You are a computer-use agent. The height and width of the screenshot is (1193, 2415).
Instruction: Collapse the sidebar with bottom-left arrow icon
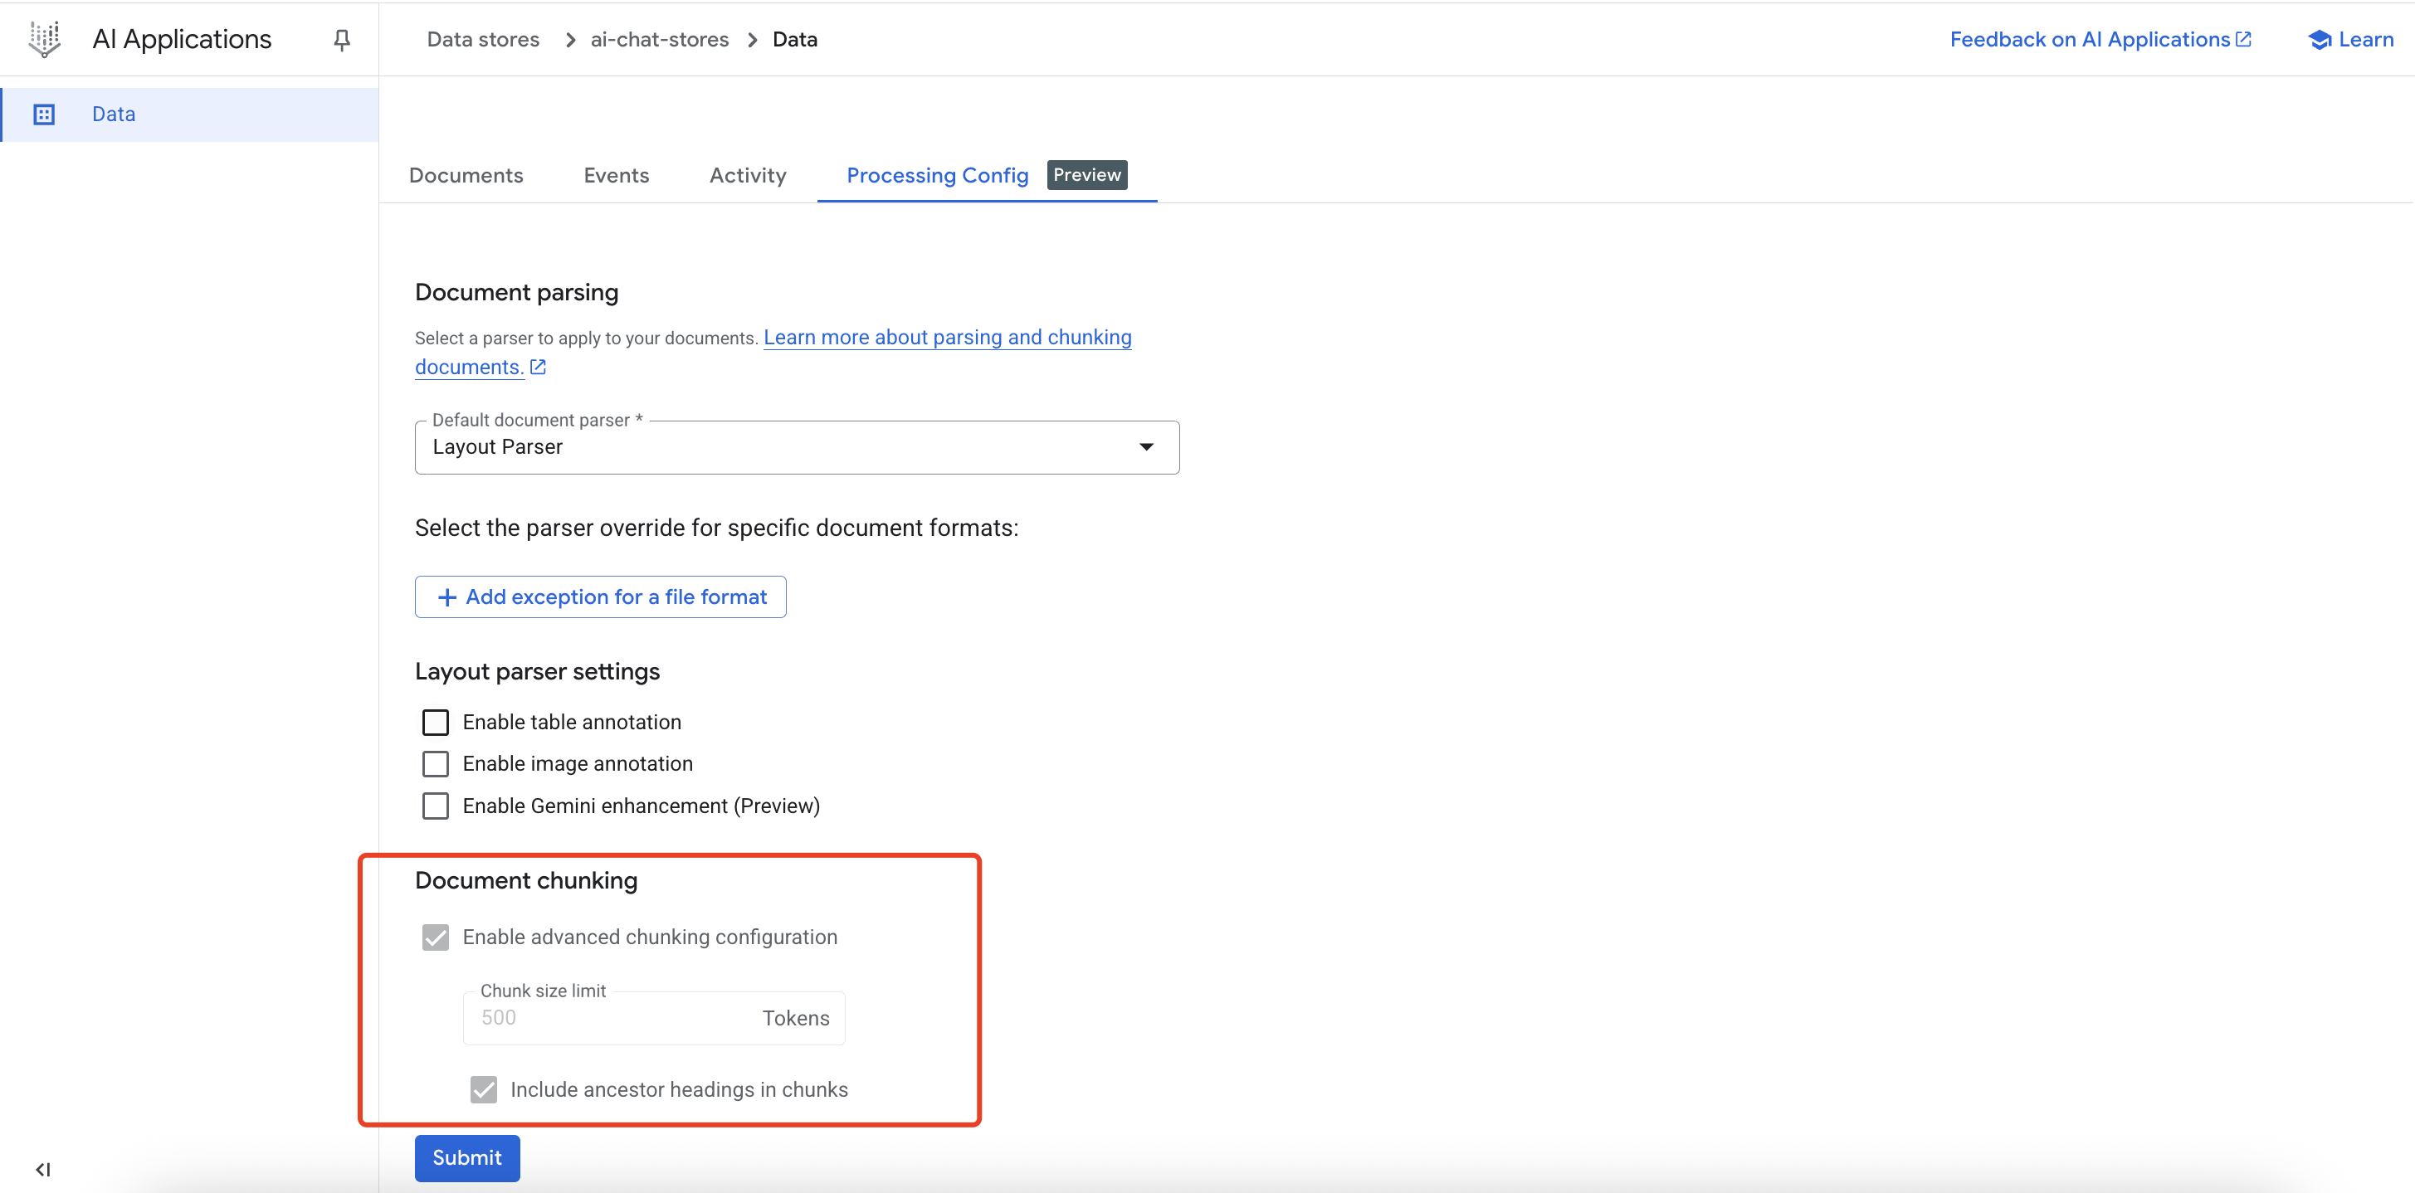click(43, 1169)
